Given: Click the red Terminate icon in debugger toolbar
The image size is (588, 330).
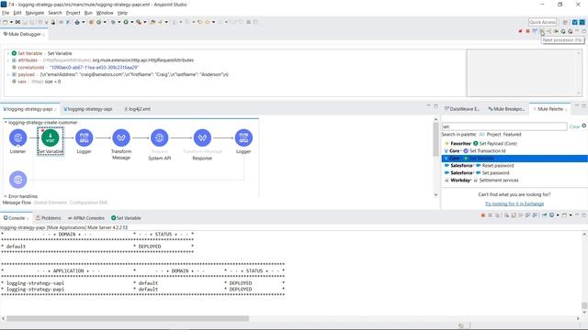Looking at the screenshot, I should (x=527, y=31).
